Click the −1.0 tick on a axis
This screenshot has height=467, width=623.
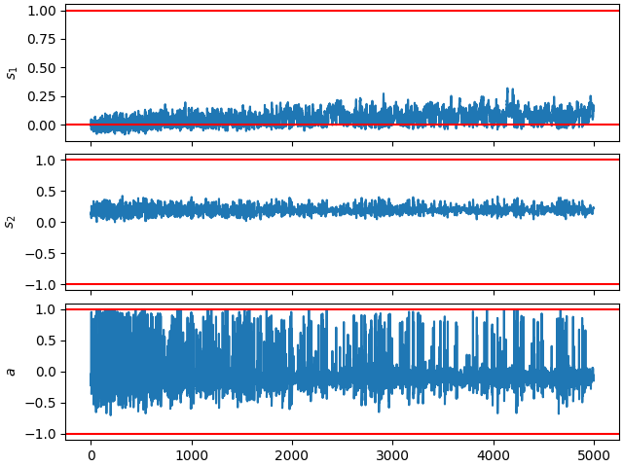click(x=41, y=434)
